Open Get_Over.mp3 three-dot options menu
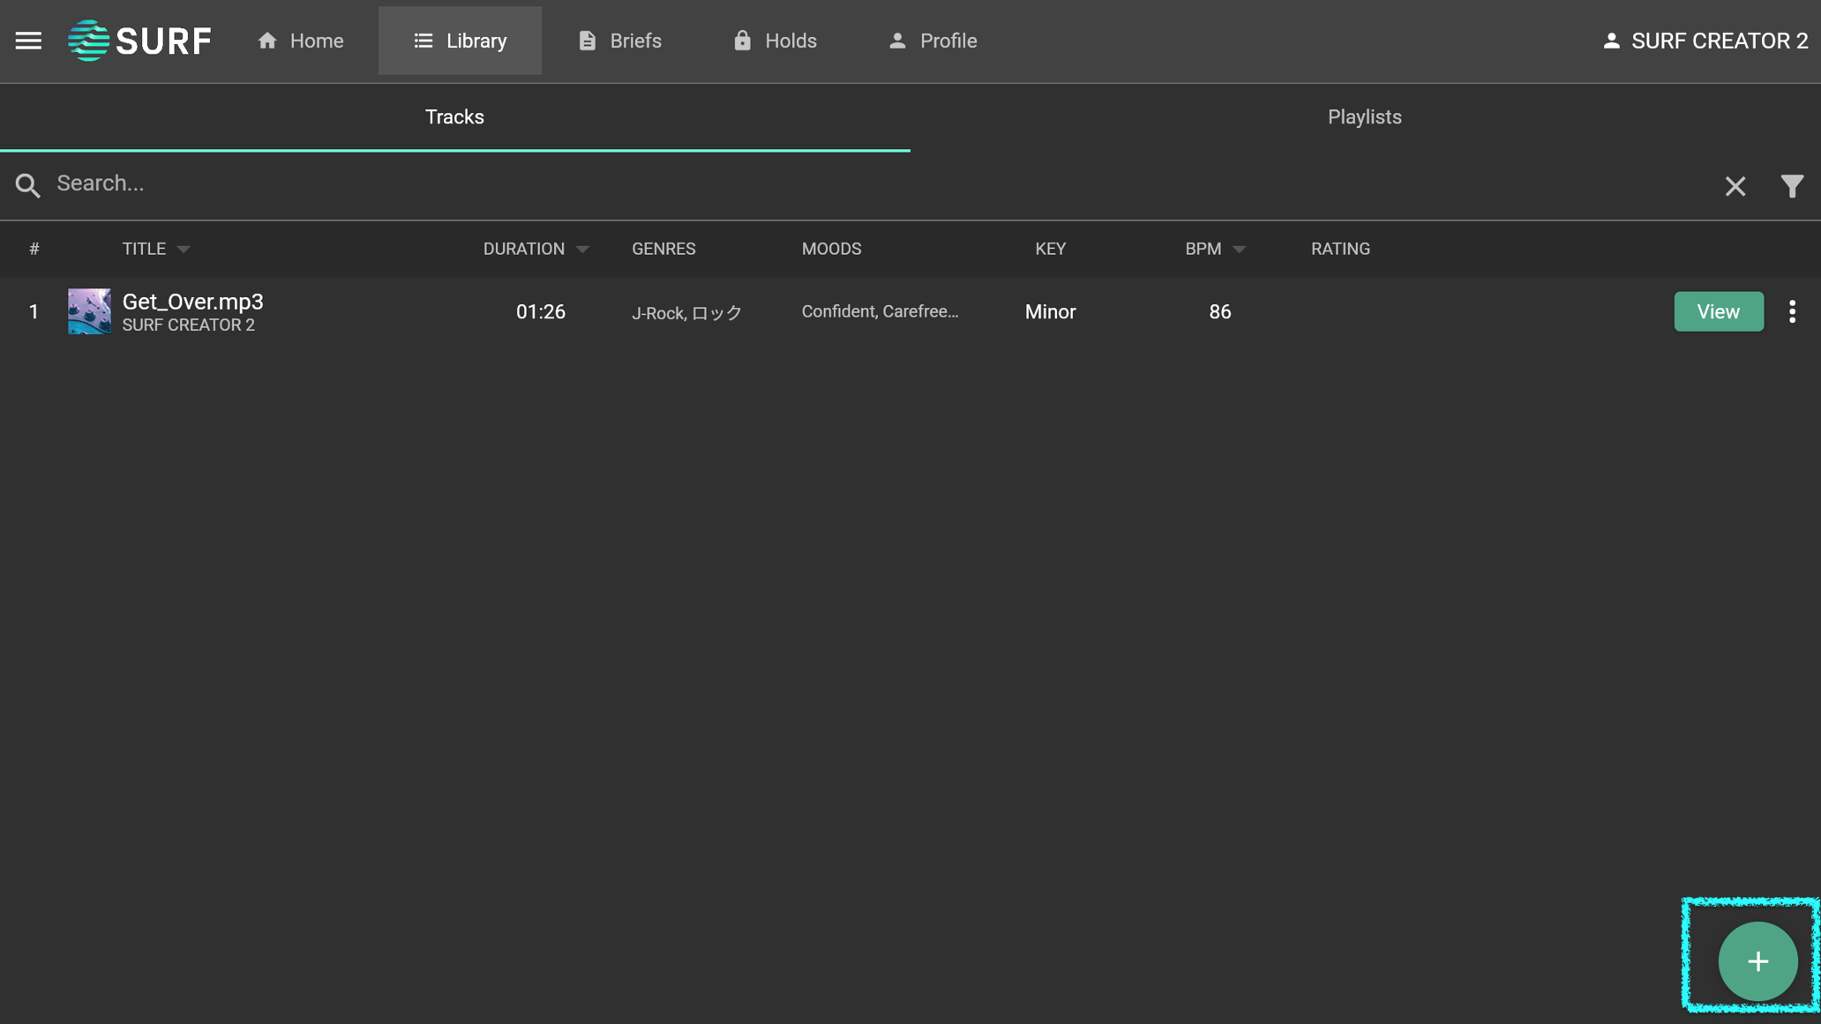The width and height of the screenshot is (1821, 1024). (1792, 311)
